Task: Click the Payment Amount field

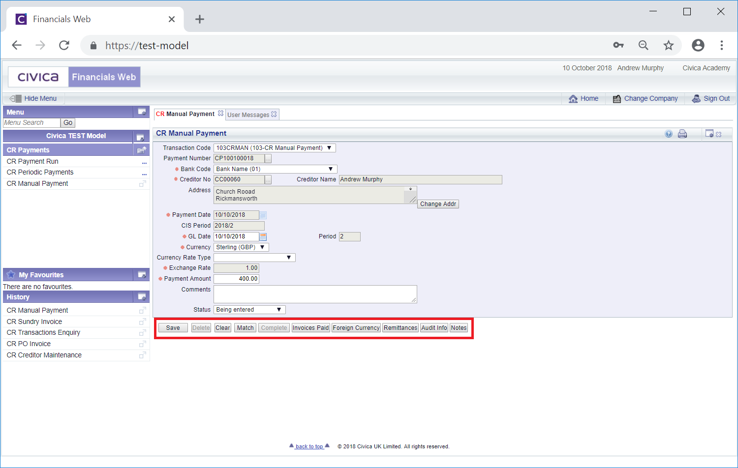Action: click(x=236, y=279)
